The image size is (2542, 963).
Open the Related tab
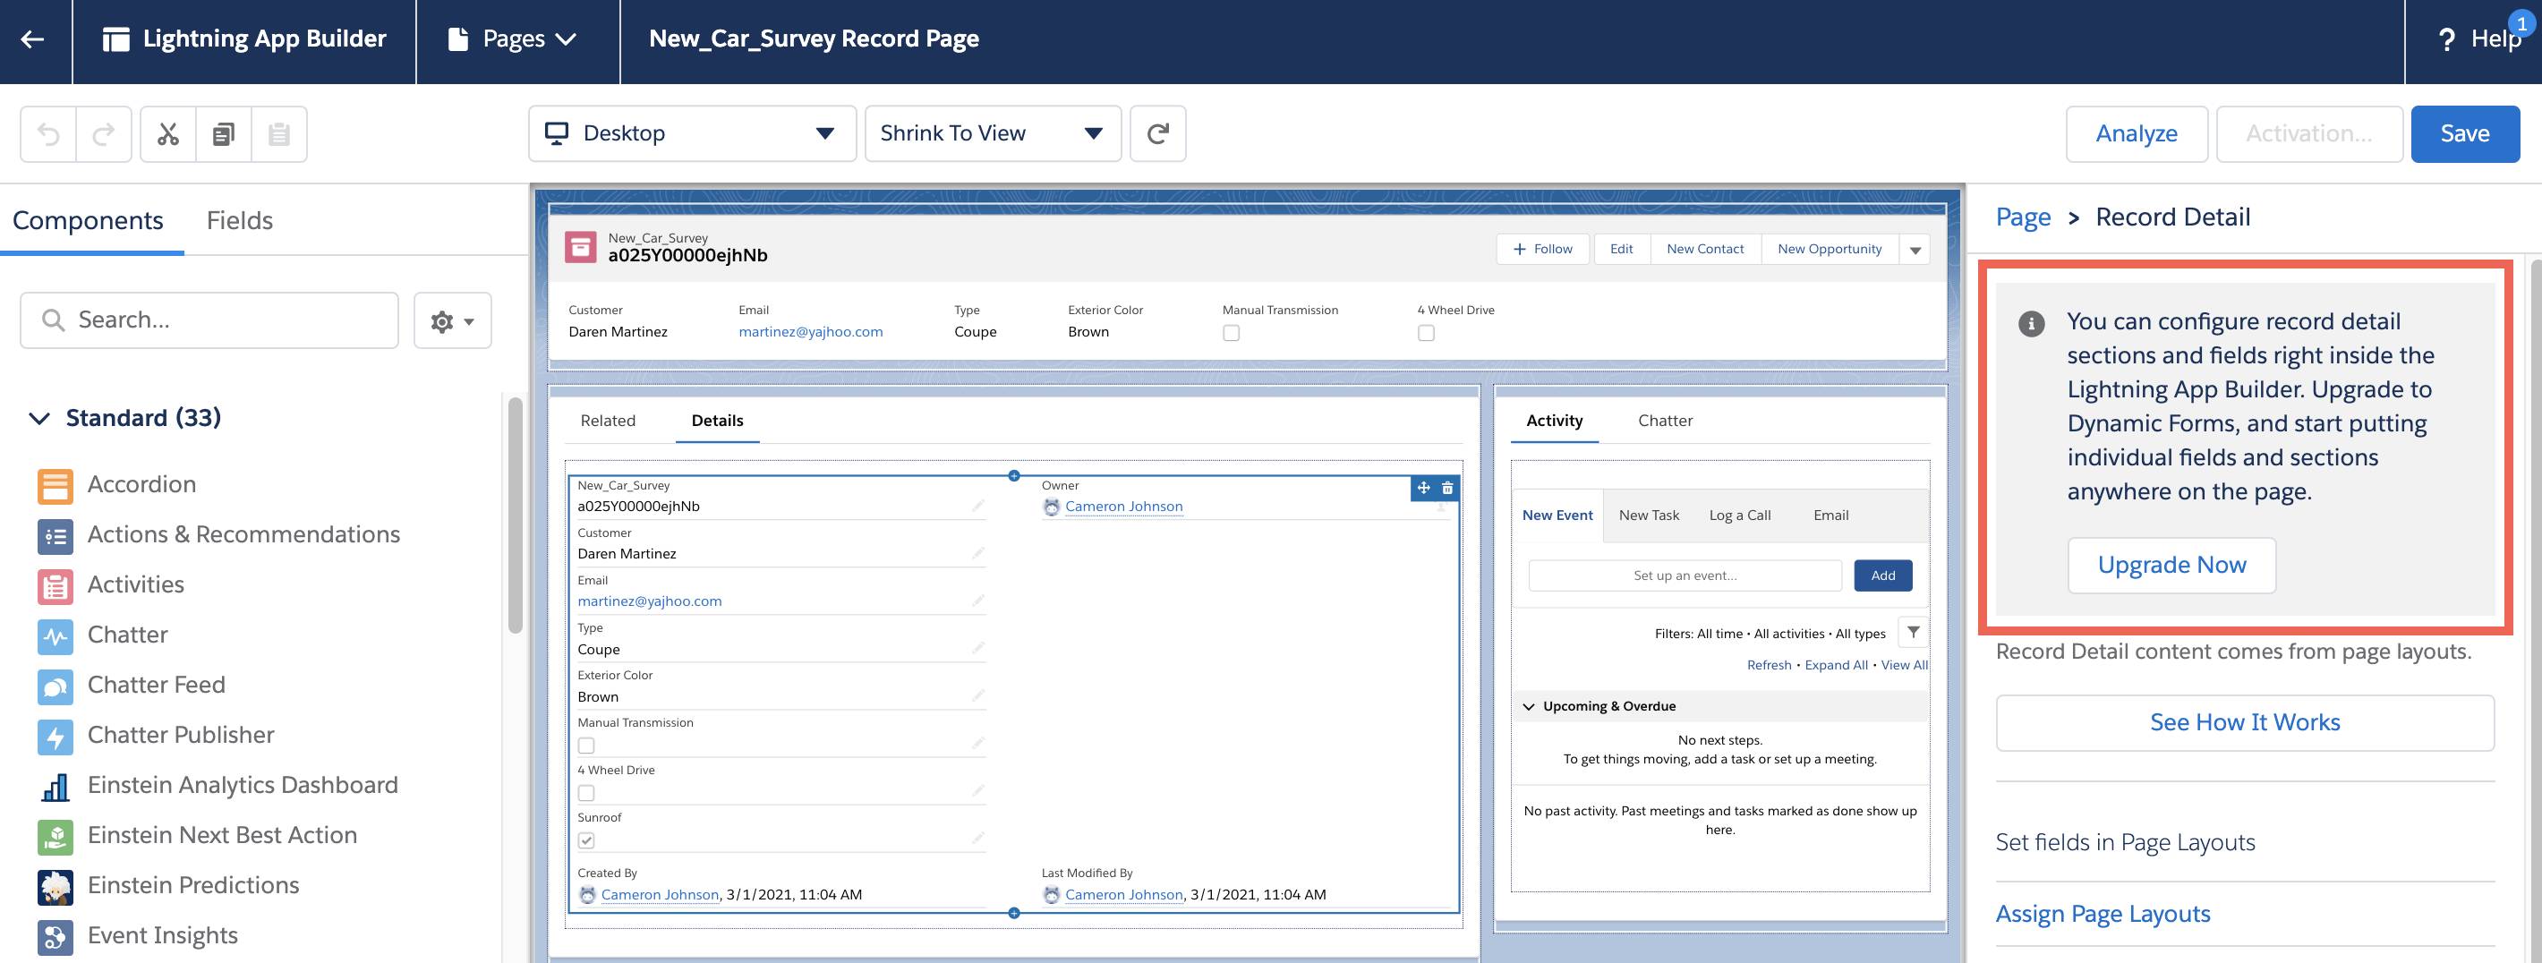(608, 422)
